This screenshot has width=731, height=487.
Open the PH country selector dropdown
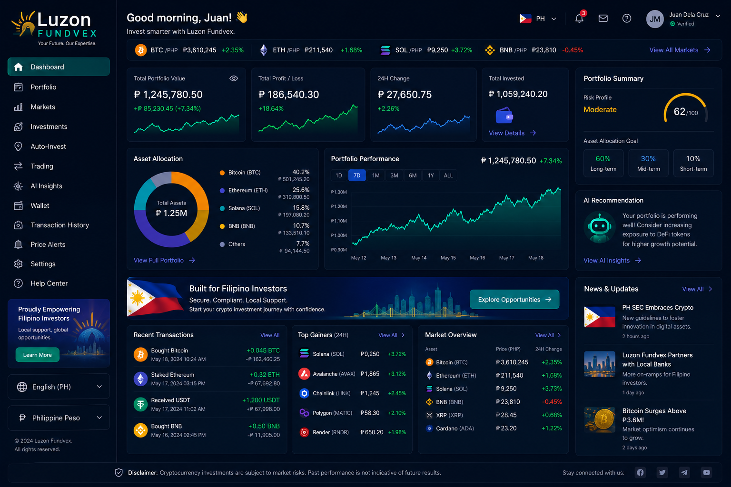click(x=538, y=19)
